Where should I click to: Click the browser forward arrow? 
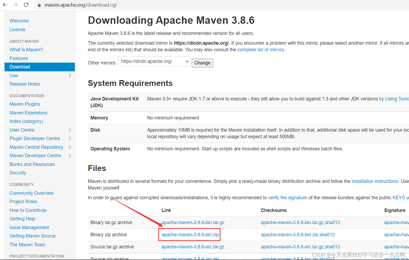click(15, 5)
